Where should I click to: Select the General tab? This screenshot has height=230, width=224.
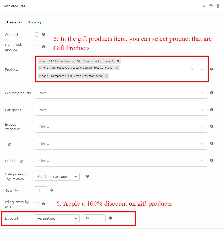[14, 22]
